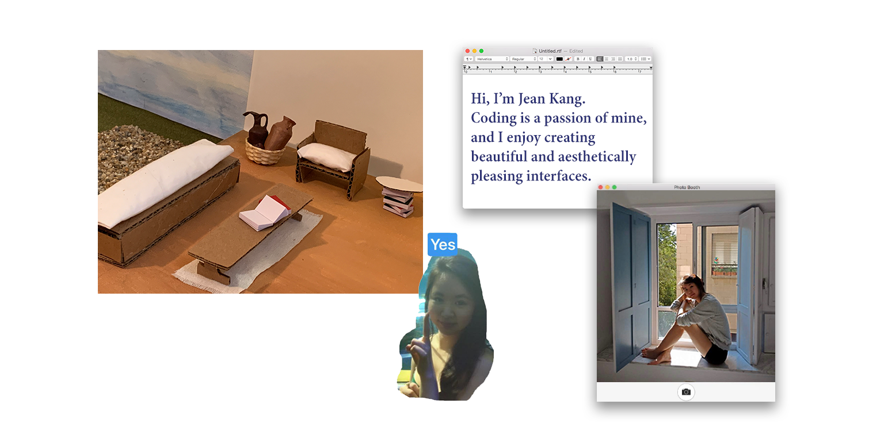Click the cardboard furniture model photo
Image resolution: width=884 pixels, height=431 pixels.
tap(260, 172)
